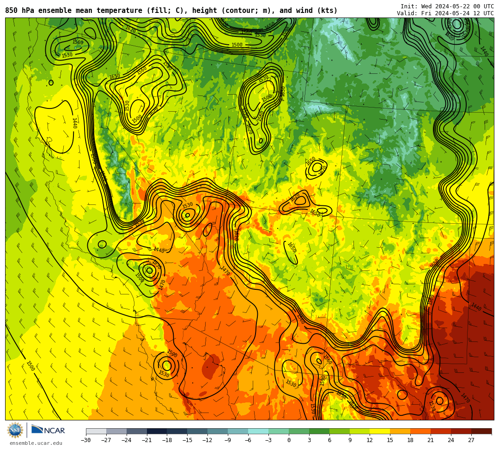Image resolution: width=499 pixels, height=449 pixels.
Task: Select the 850 hPa ensemble mean title
Action: 171,11
